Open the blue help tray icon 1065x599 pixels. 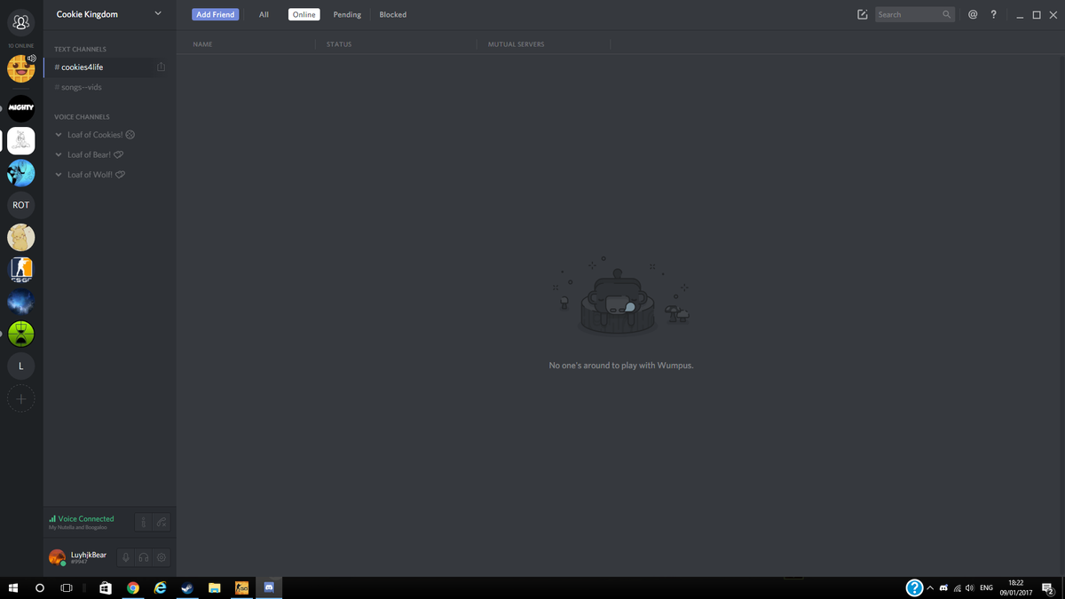[914, 588]
